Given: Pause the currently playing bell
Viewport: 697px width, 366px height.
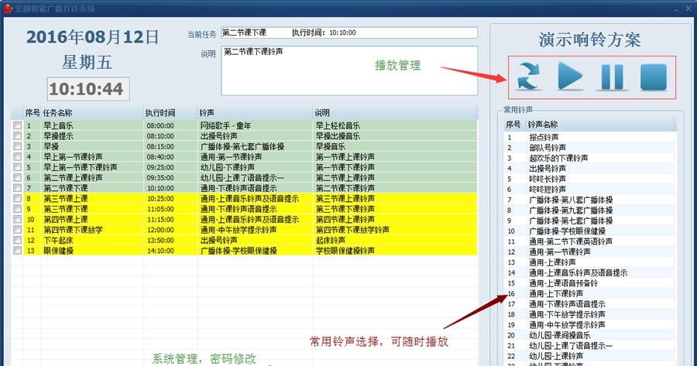Looking at the screenshot, I should tap(612, 77).
